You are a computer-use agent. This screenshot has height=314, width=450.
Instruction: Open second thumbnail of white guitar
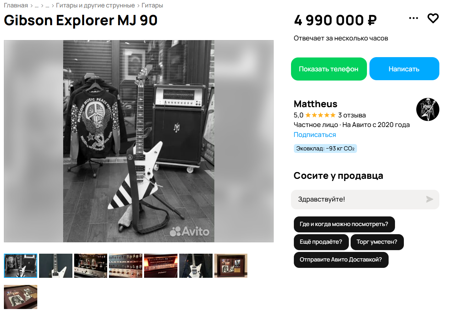tap(56, 266)
